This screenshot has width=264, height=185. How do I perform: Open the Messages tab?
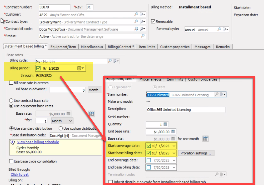click(x=203, y=47)
